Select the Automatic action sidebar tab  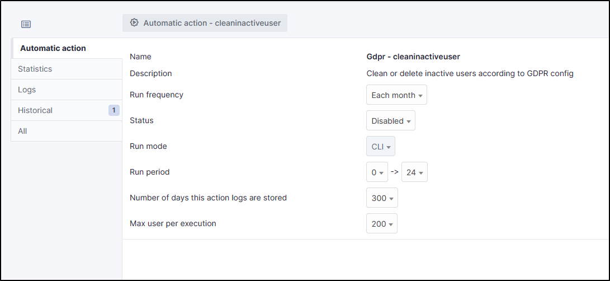point(53,48)
